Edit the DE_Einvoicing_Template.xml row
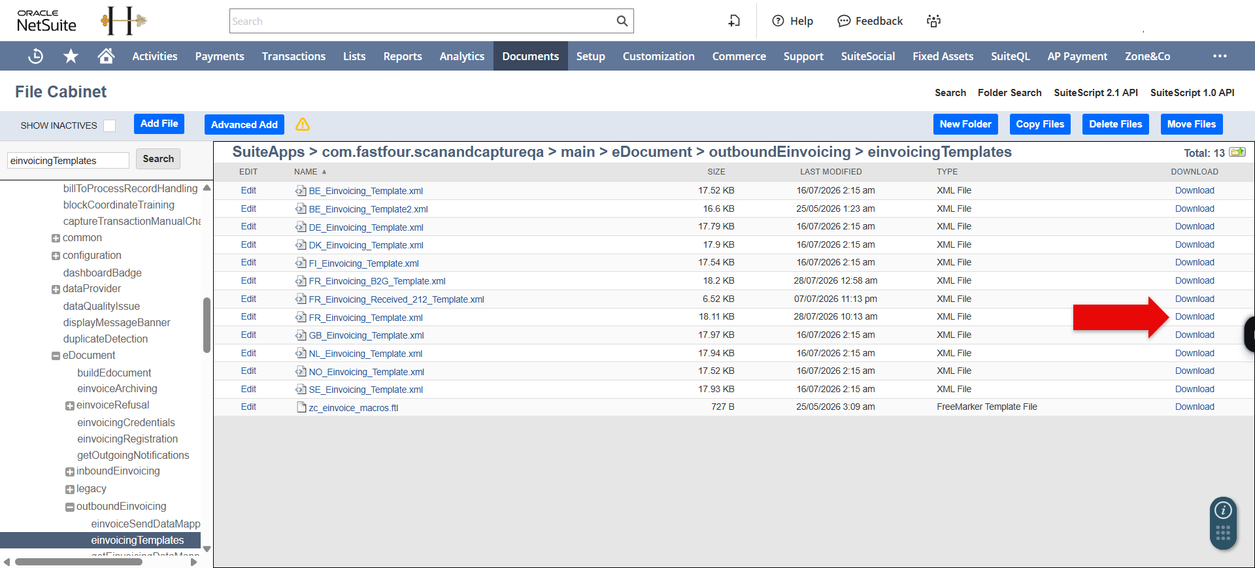Image resolution: width=1255 pixels, height=568 pixels. click(x=248, y=226)
